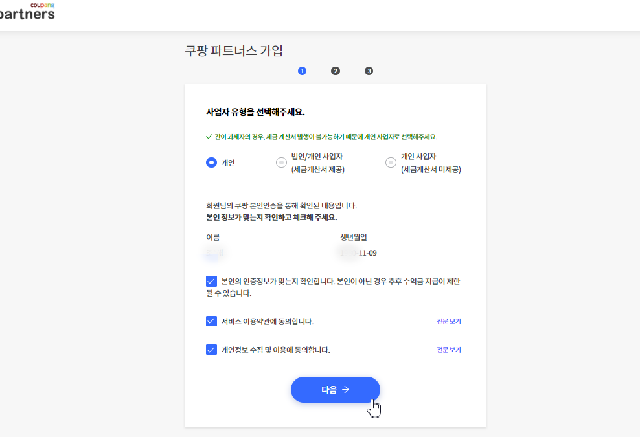Viewport: 640px width, 437px height.
Task: Uncheck the 본인 인증정보 confirmation checkbox
Action: (x=211, y=281)
